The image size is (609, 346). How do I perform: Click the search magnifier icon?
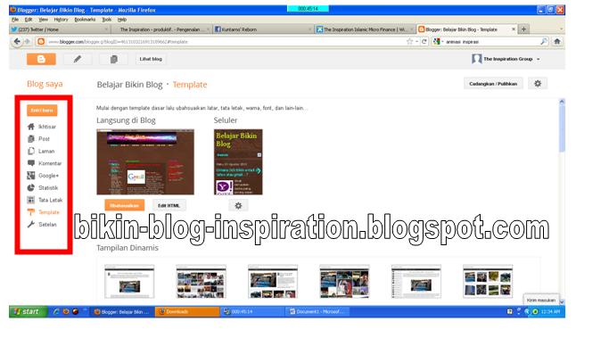(544, 41)
